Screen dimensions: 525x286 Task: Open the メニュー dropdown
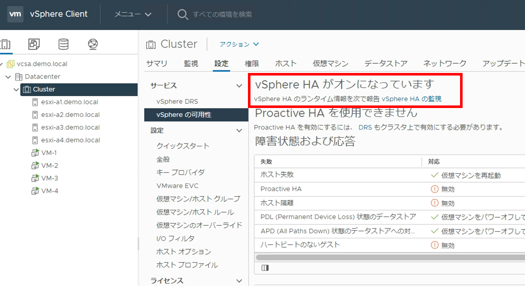tap(133, 14)
